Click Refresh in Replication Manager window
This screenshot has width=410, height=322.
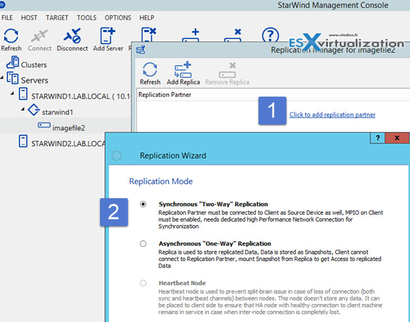[x=150, y=70]
